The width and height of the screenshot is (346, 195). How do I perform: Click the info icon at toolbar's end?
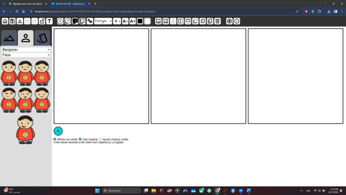tap(237, 21)
